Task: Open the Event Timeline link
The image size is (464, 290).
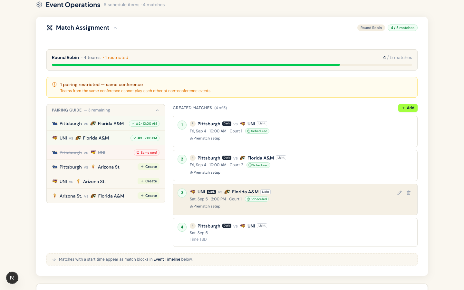Action: [x=167, y=259]
